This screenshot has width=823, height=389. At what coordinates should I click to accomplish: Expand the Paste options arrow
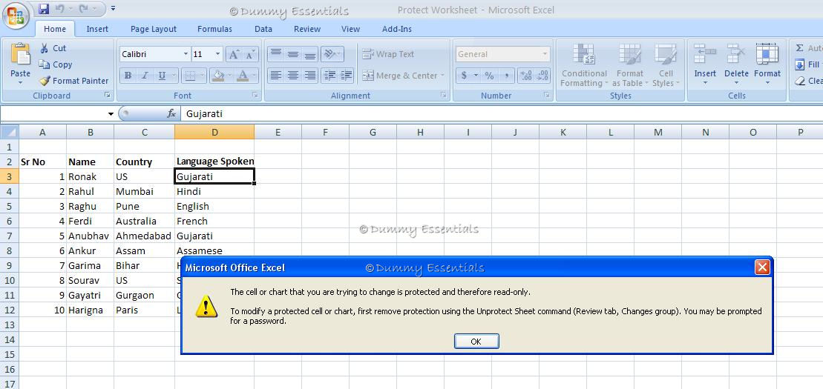[x=20, y=82]
